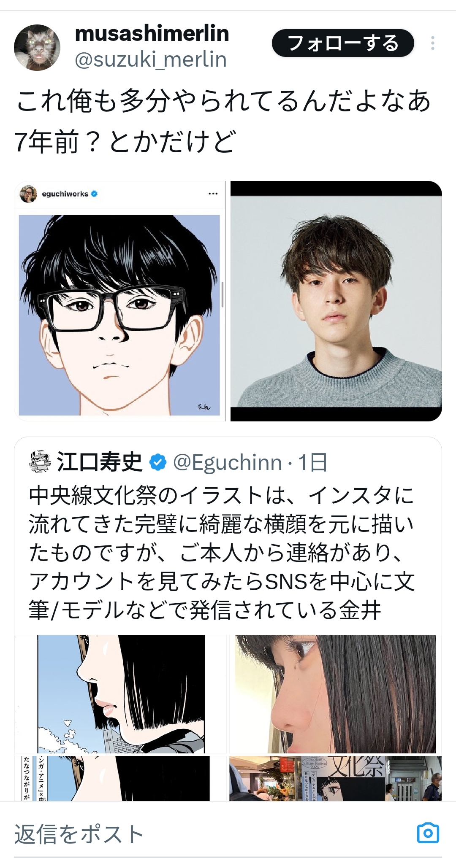View the real side-profile photo in quote
456x858 pixels.
[x=336, y=694]
